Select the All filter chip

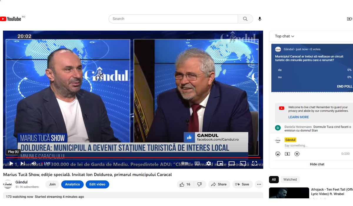tap(274, 180)
